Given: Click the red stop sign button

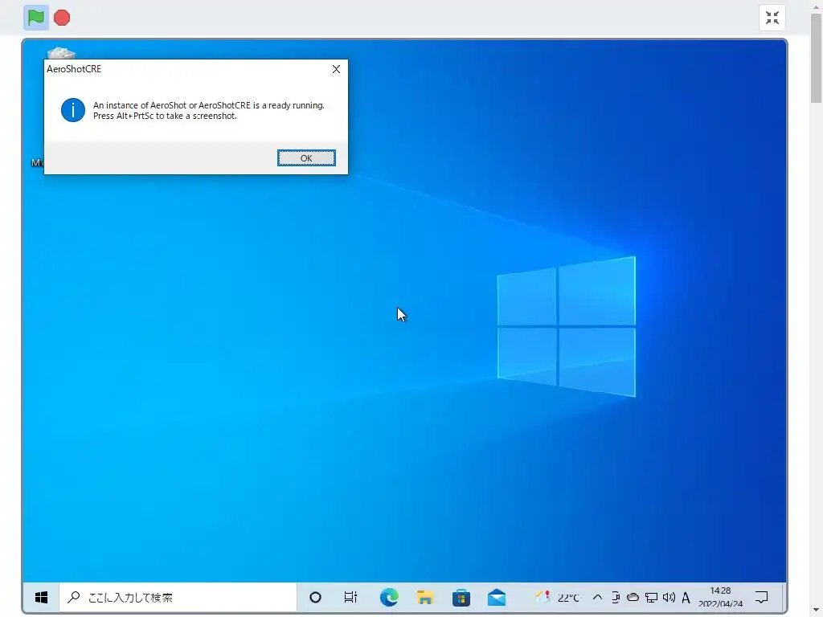Looking at the screenshot, I should 62,18.
